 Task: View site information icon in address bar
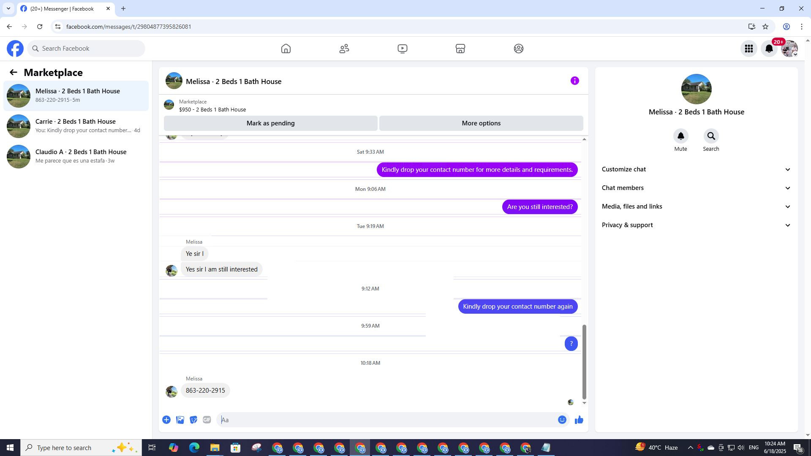(58, 27)
